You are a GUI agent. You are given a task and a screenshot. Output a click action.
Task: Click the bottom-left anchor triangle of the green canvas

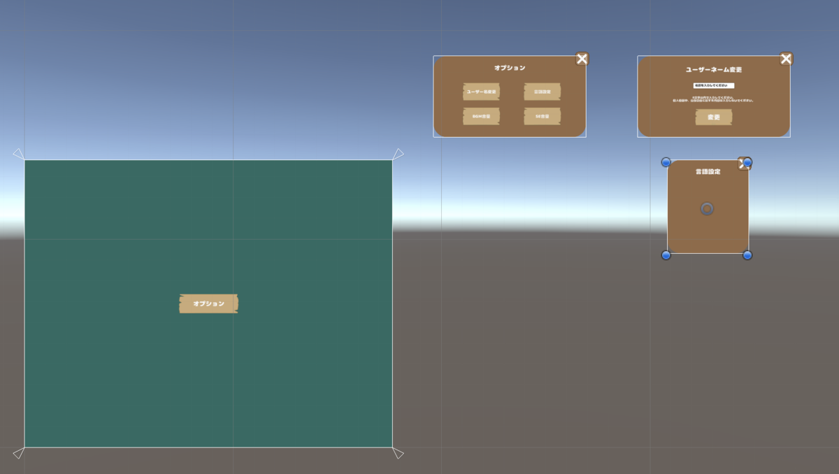pos(18,453)
